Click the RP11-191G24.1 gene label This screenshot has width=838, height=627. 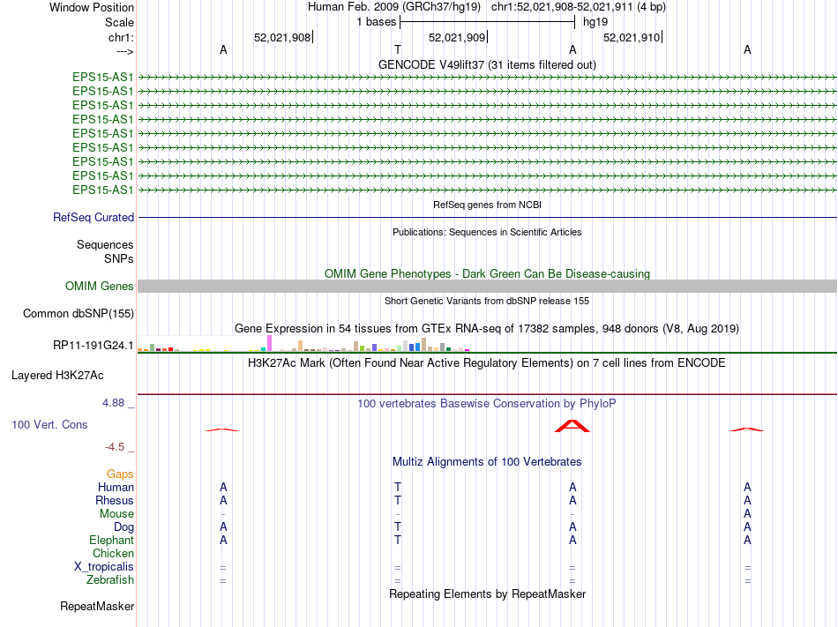(93, 346)
